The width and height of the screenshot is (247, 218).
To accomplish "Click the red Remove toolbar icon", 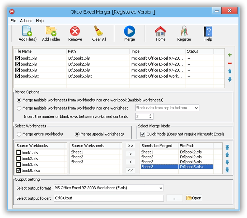I will (75, 31).
